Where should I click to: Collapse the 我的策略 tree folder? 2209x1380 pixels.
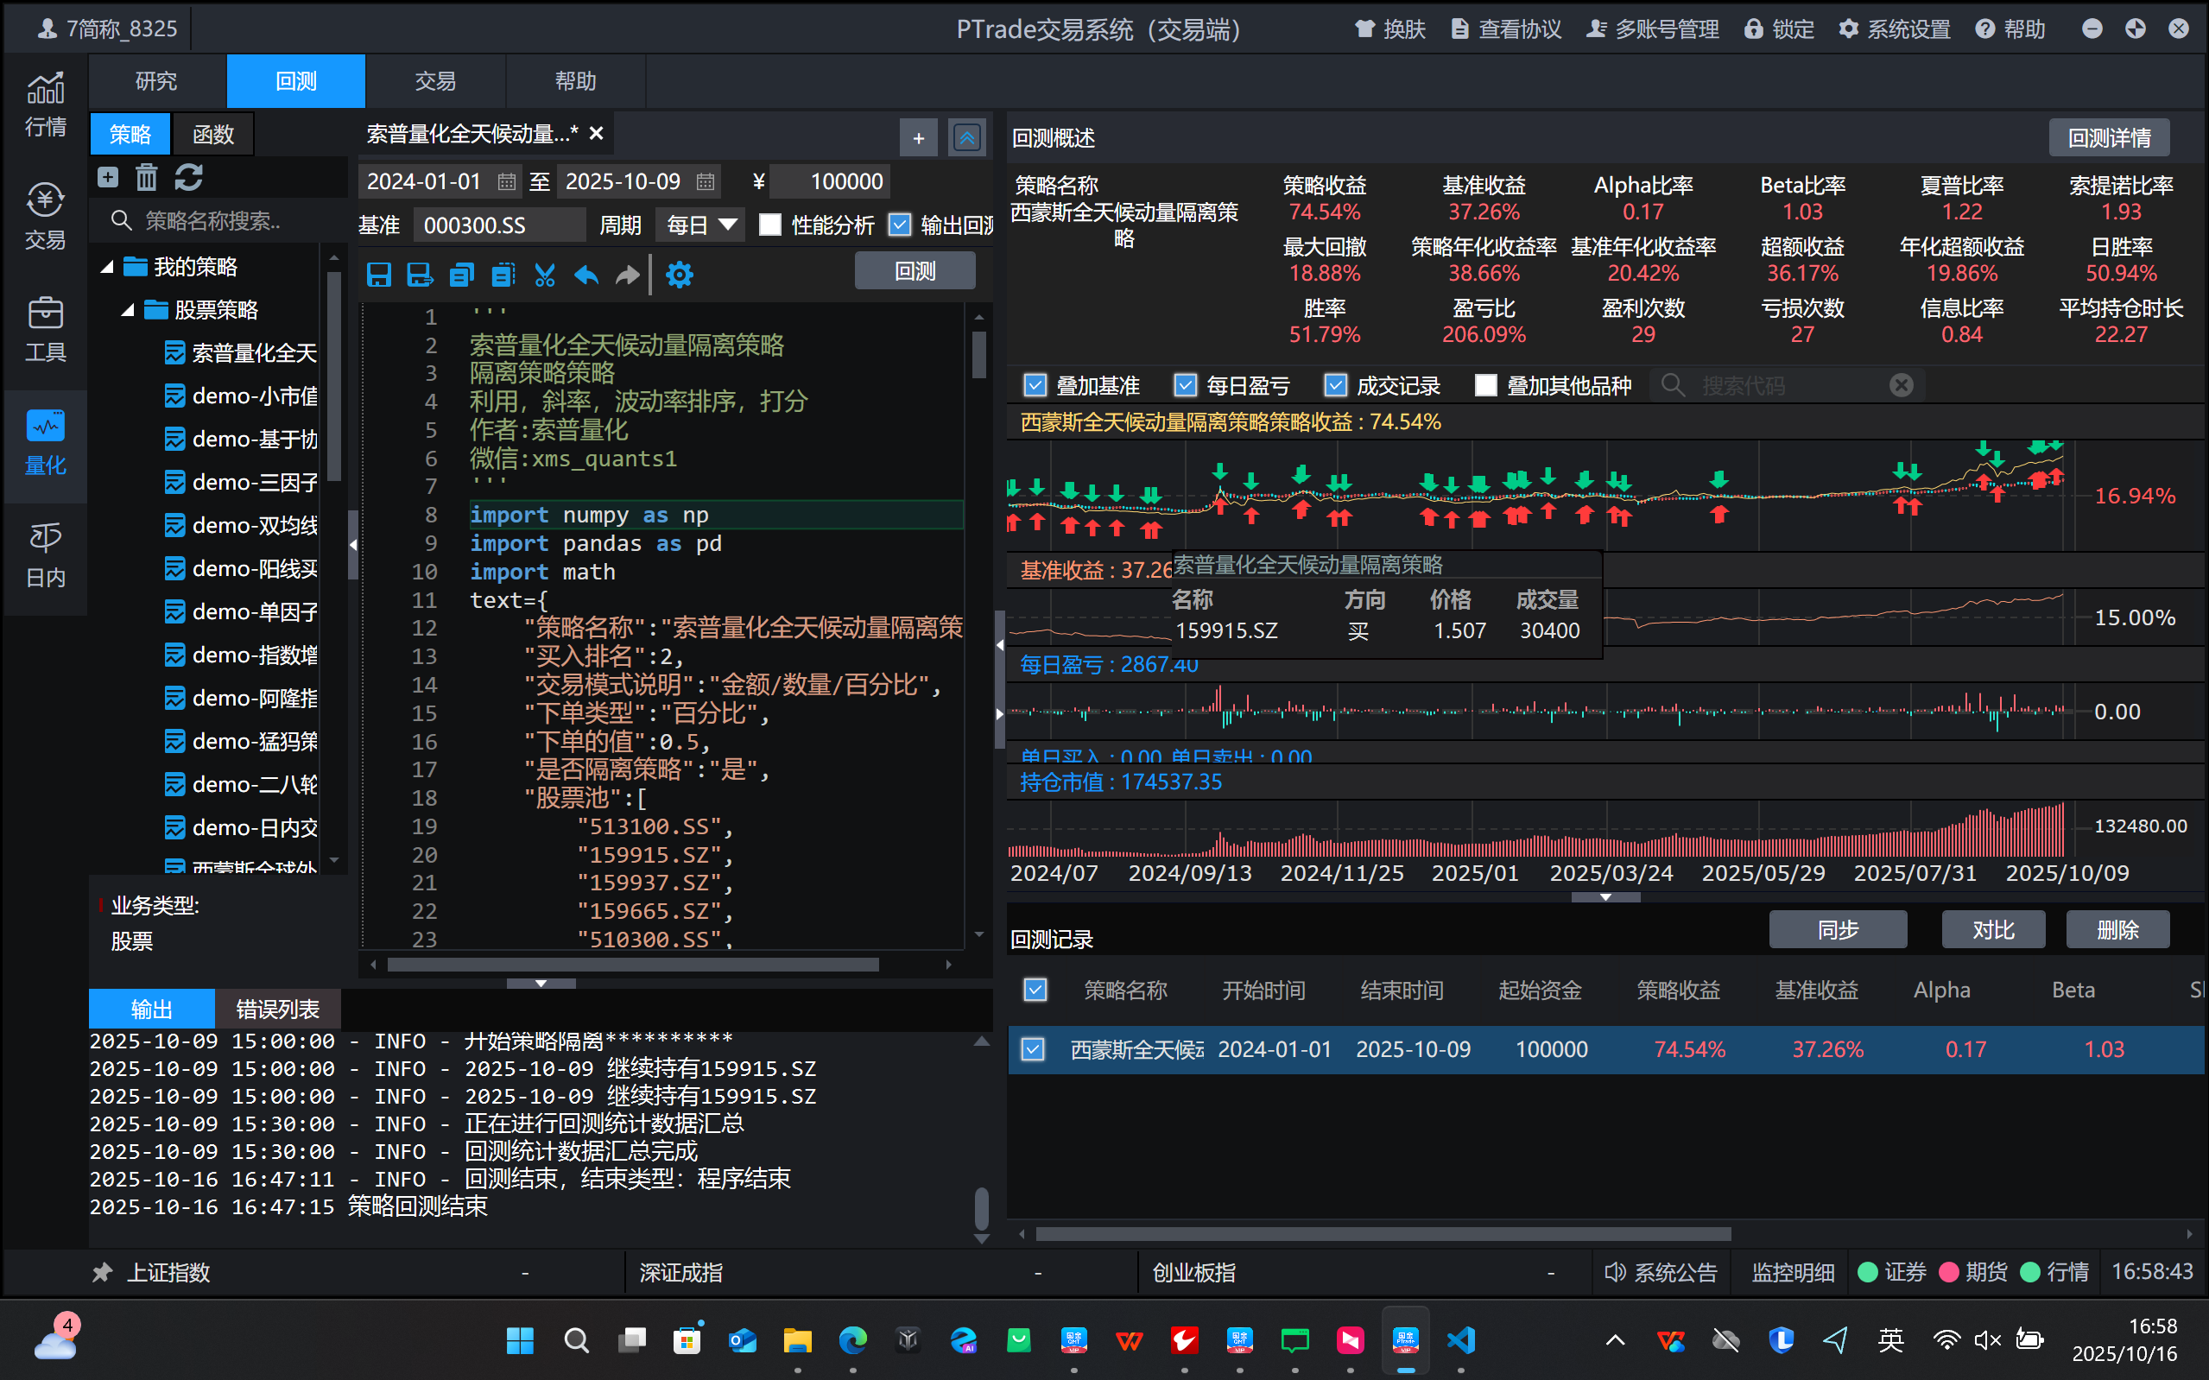108,267
